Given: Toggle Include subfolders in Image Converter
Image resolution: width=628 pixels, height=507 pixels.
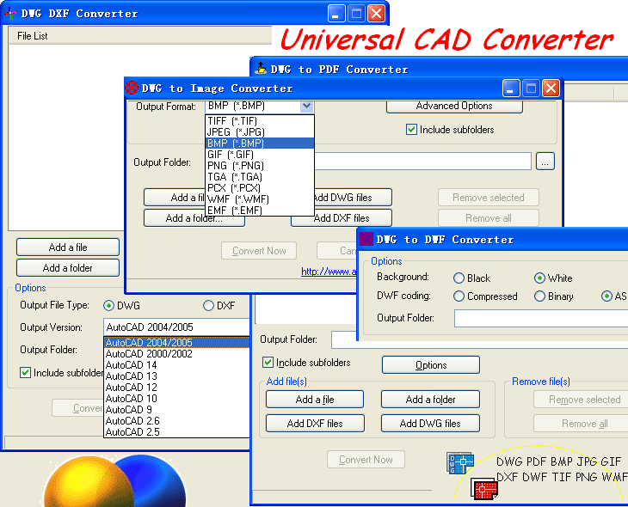Looking at the screenshot, I should (411, 130).
